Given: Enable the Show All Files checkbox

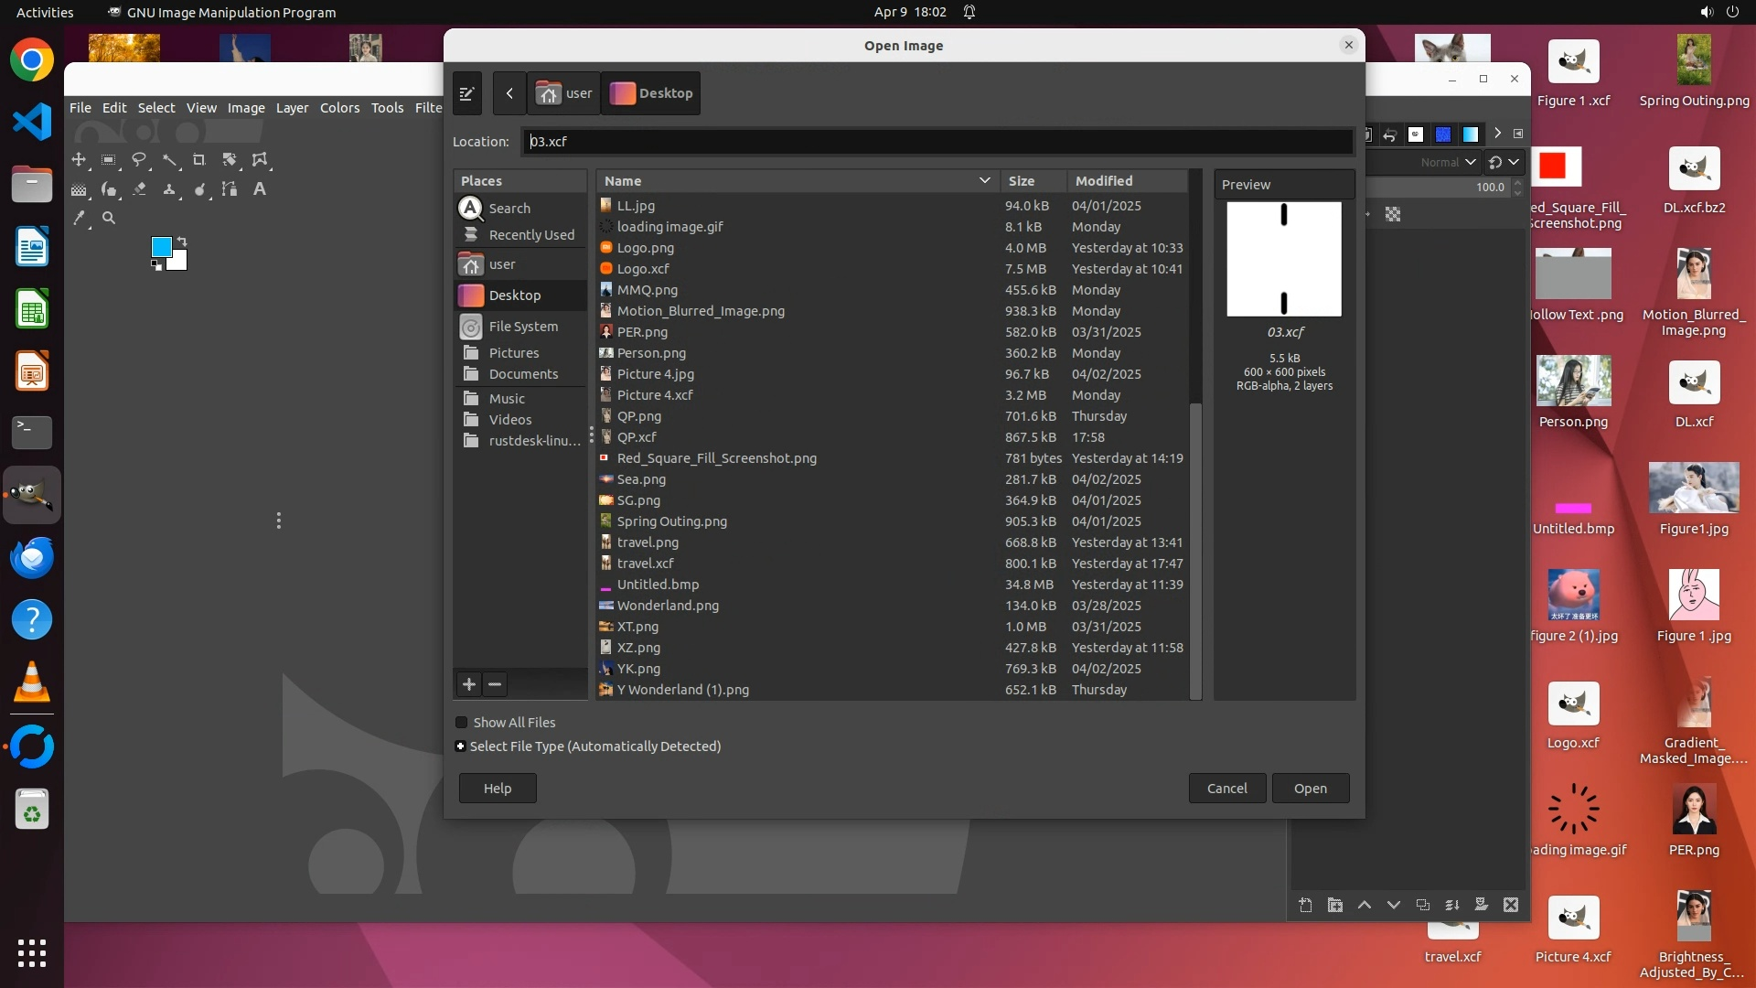Looking at the screenshot, I should point(462,723).
